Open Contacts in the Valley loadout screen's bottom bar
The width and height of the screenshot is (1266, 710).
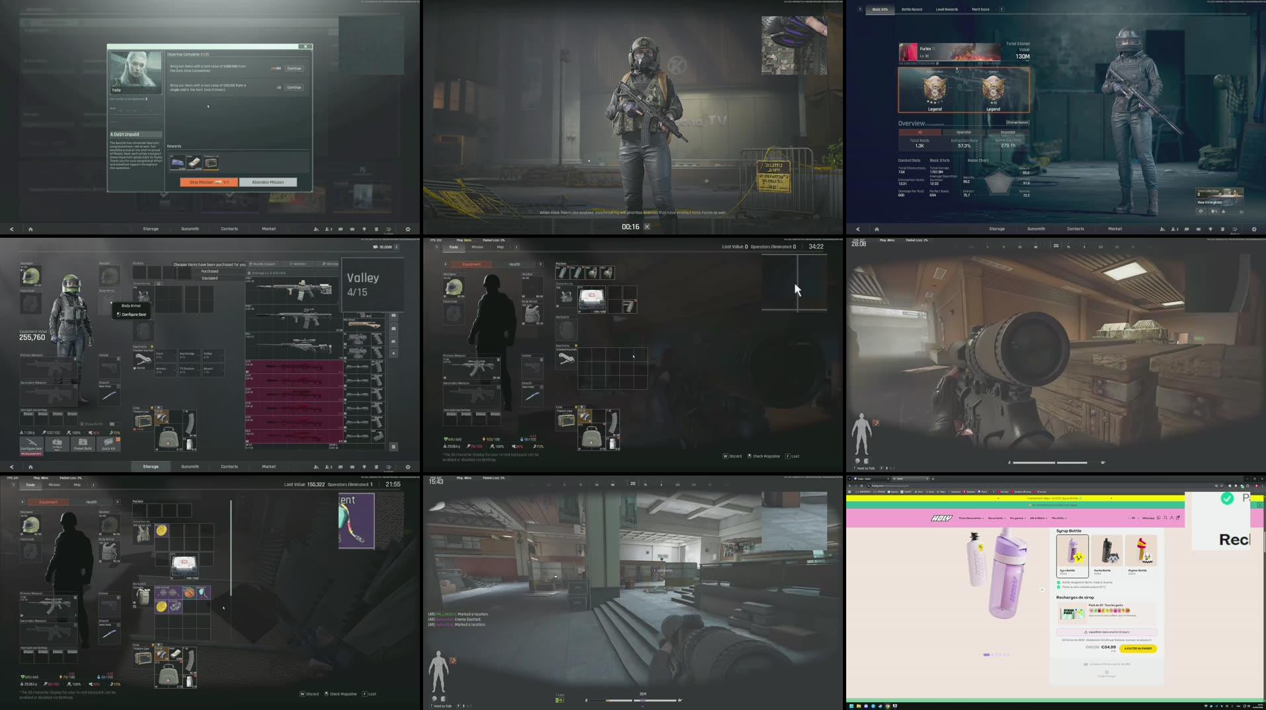tap(229, 467)
